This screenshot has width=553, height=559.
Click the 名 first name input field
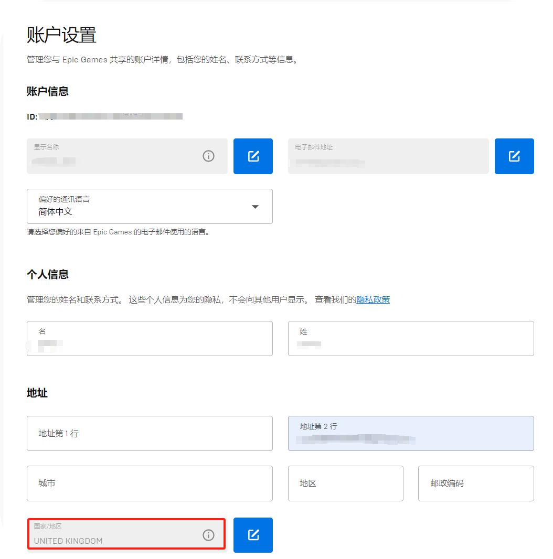pyautogui.click(x=150, y=339)
